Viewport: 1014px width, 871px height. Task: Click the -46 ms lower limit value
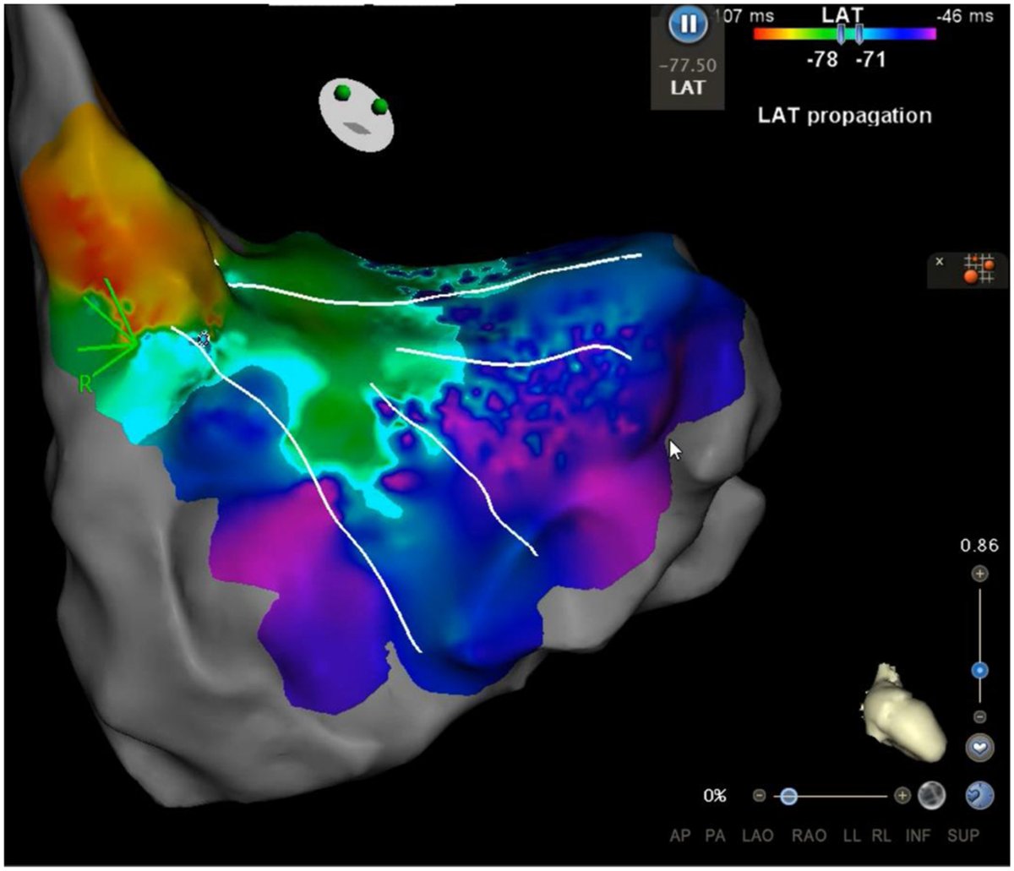[x=965, y=15]
